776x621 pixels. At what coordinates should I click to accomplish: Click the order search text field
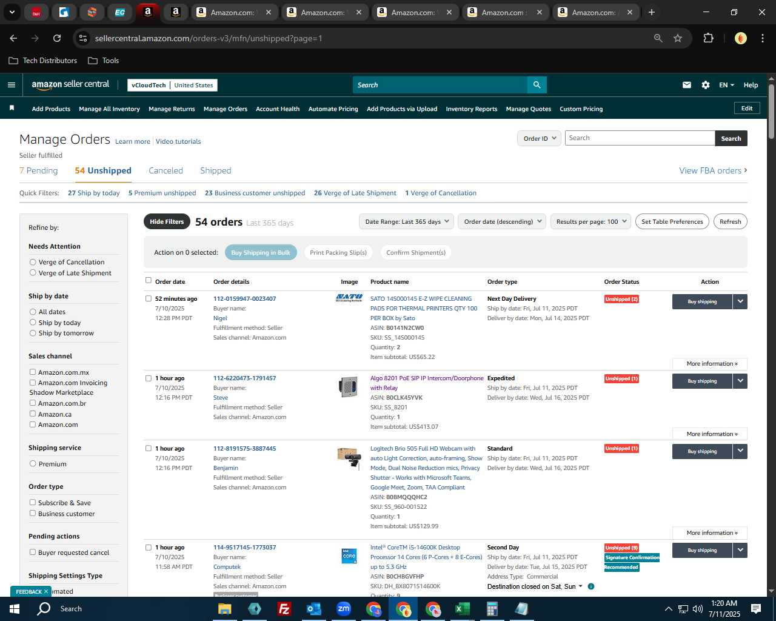pyautogui.click(x=640, y=138)
